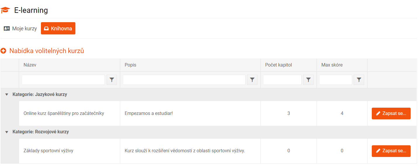
Task: Collapse the Rozvojové kurzy category group
Action: pyautogui.click(x=7, y=132)
